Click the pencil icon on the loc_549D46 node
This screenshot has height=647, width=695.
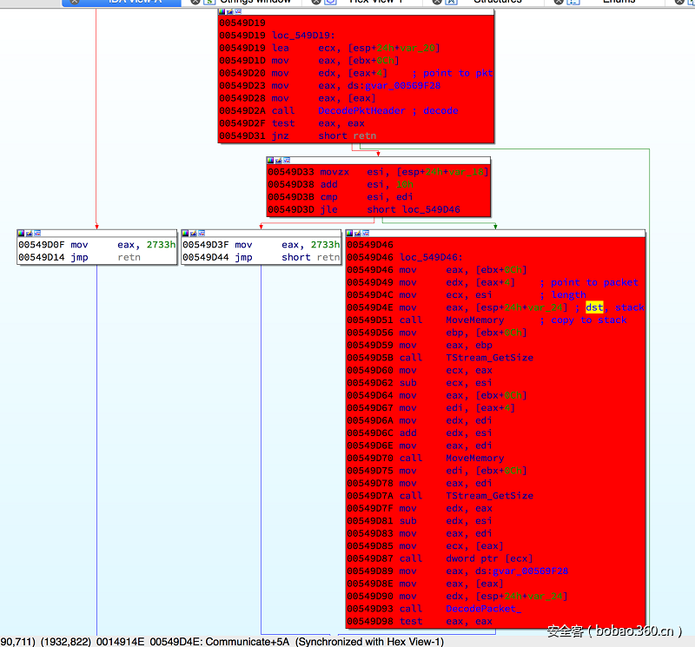[357, 233]
